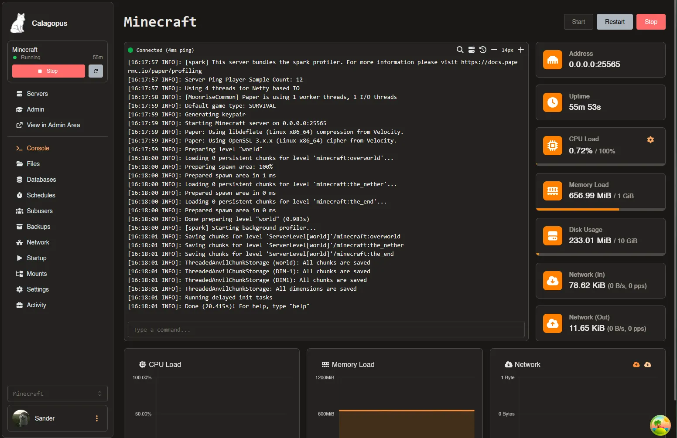Open CPU Load gear settings icon
Viewport: 677px width, 438px height.
650,139
